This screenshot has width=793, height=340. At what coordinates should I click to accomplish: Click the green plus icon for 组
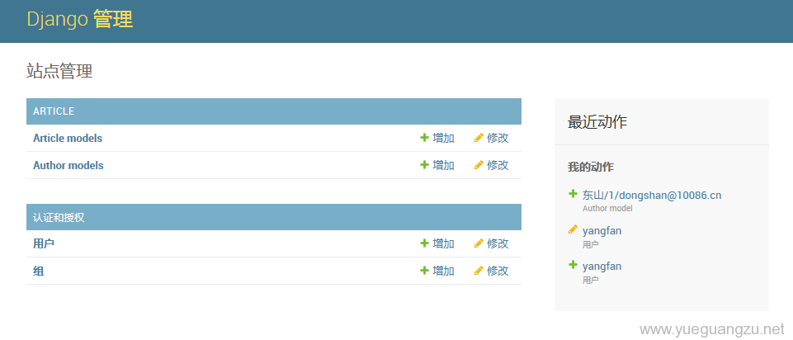424,271
